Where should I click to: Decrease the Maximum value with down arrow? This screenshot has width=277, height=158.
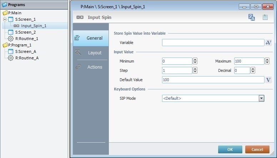pos(267,63)
